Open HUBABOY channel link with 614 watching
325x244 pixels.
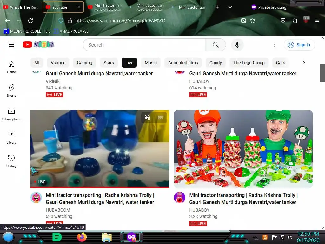(199, 81)
